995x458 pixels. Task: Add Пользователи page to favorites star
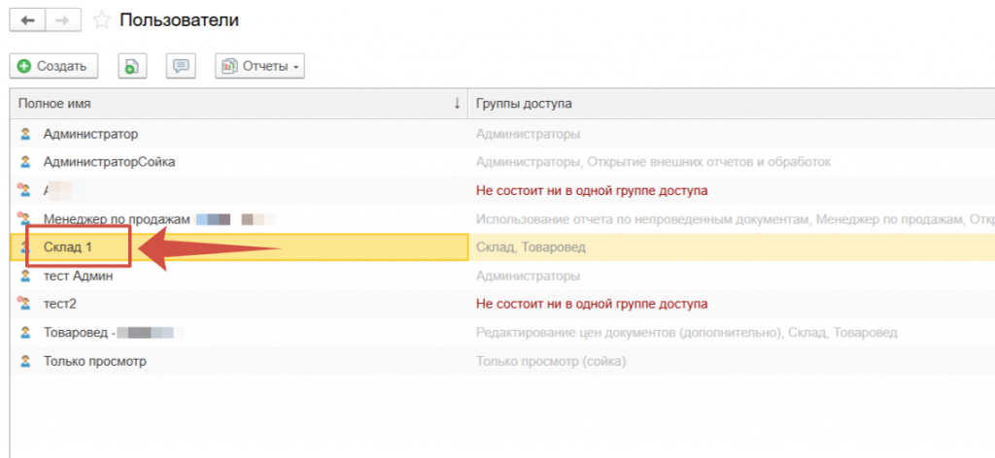click(100, 20)
